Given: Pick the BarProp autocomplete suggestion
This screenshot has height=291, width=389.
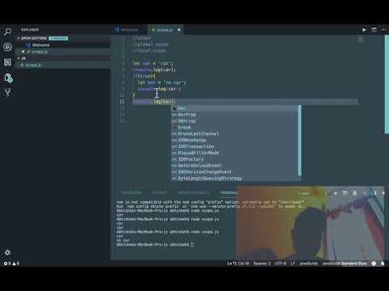Looking at the screenshot, I should 234,115.
